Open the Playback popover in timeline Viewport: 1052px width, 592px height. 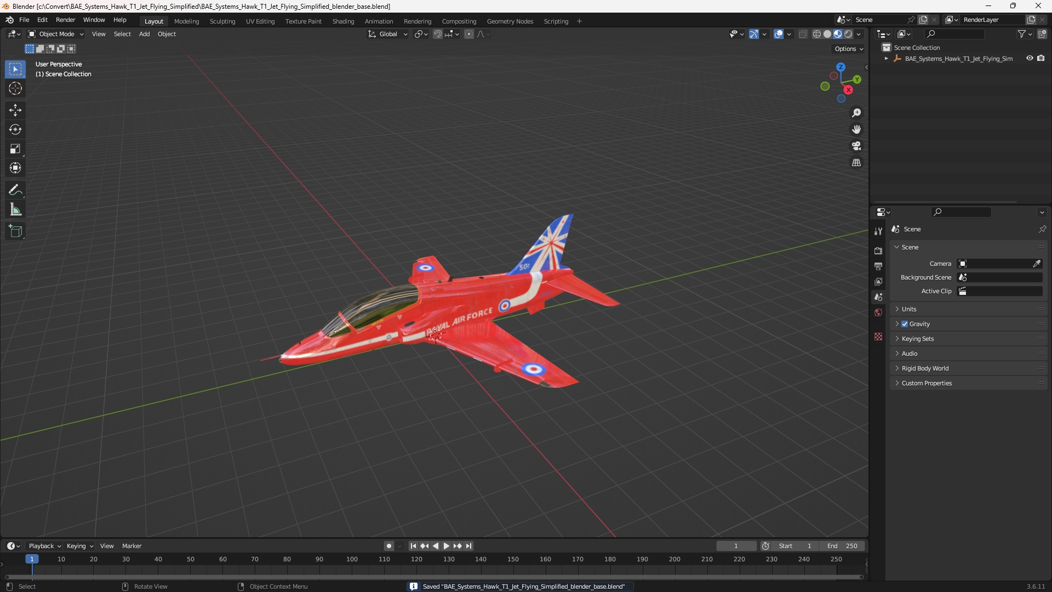(x=44, y=546)
